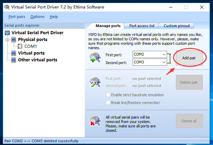Click the Virtual Serial Port Driver root icon
The image size is (213, 145).
tap(7, 33)
